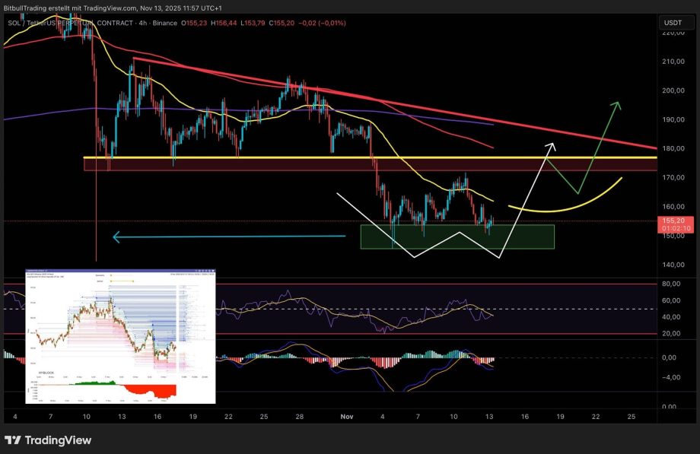Click the green upward arrow head drawing

coord(616,104)
